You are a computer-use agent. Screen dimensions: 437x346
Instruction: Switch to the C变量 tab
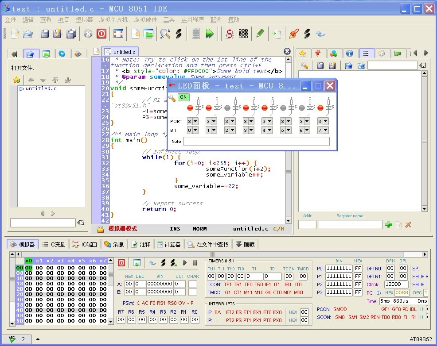tap(54, 245)
